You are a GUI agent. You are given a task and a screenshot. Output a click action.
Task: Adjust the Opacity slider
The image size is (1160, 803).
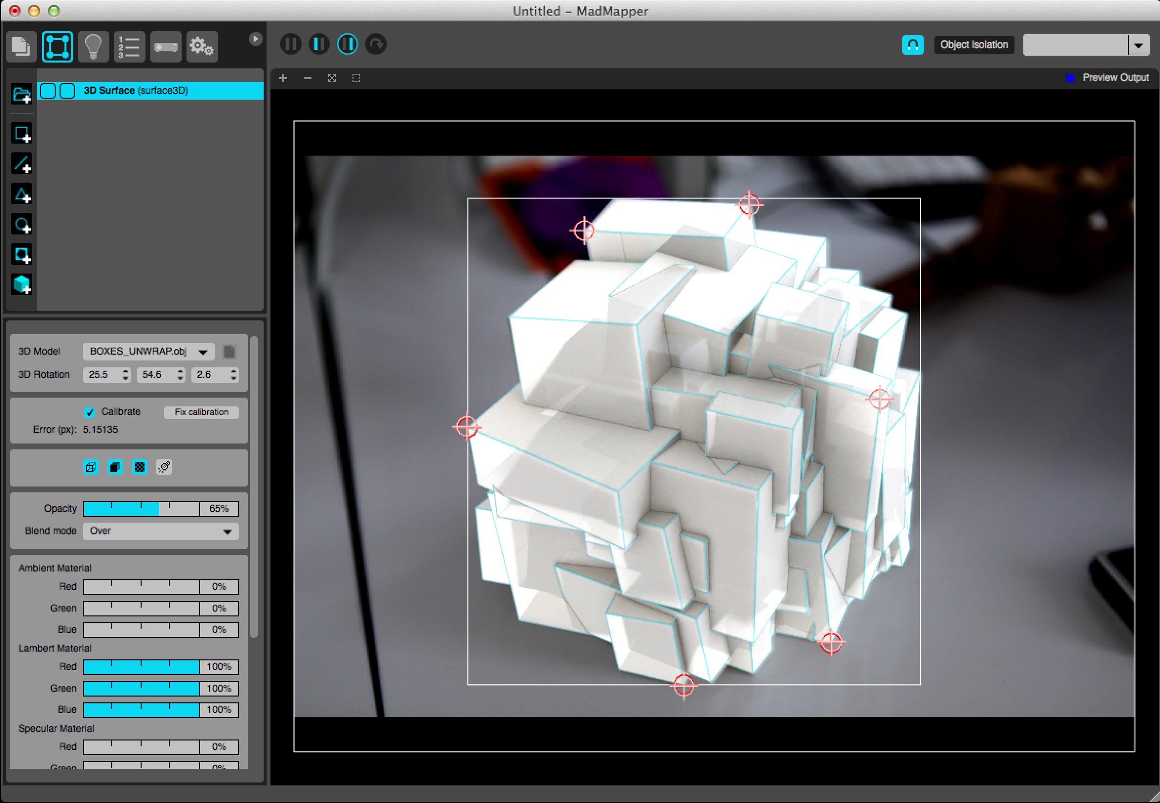pos(141,509)
